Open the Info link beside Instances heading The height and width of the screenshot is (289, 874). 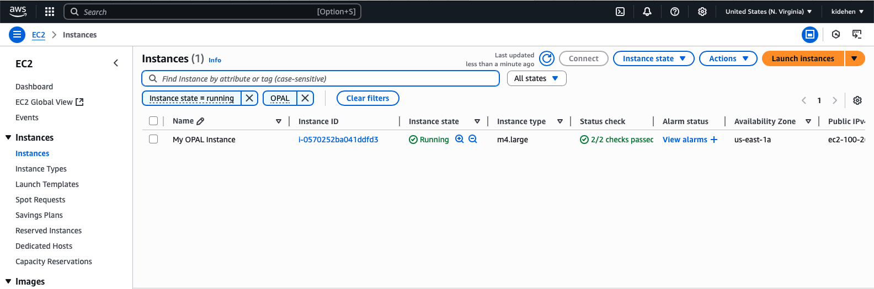215,60
